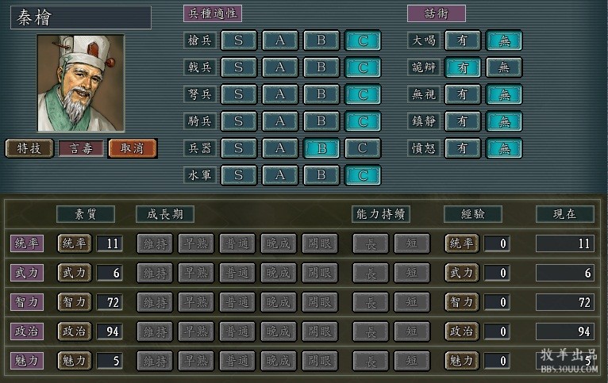Set 統率 growth to 維持
Screen dimensions: 608x383
pos(155,243)
